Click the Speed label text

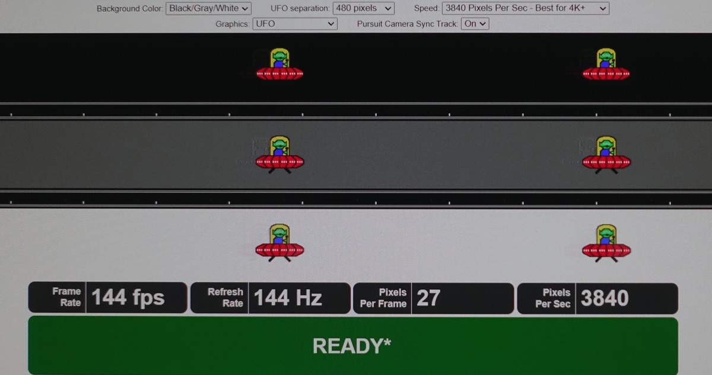pos(426,9)
